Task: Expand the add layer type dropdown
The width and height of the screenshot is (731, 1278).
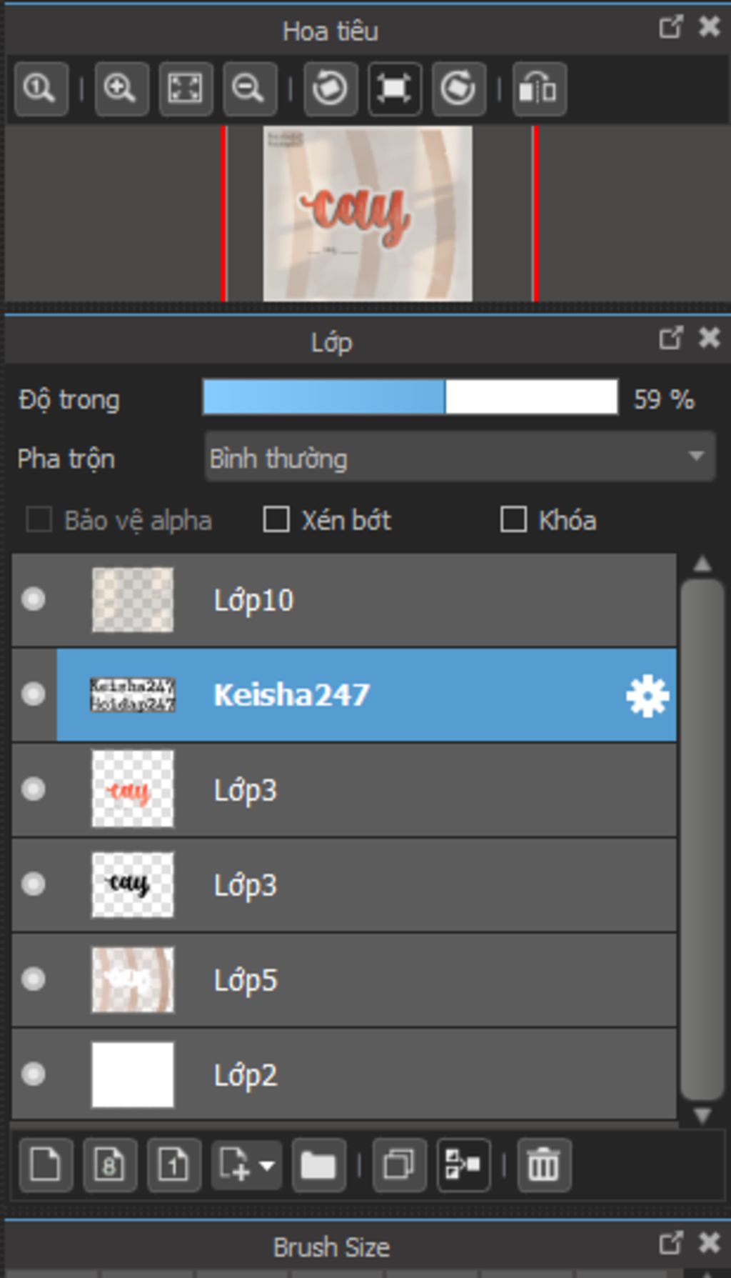Action: [x=267, y=1165]
